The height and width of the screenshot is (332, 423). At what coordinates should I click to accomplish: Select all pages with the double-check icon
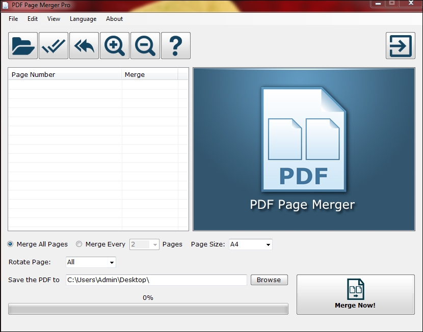coord(53,45)
